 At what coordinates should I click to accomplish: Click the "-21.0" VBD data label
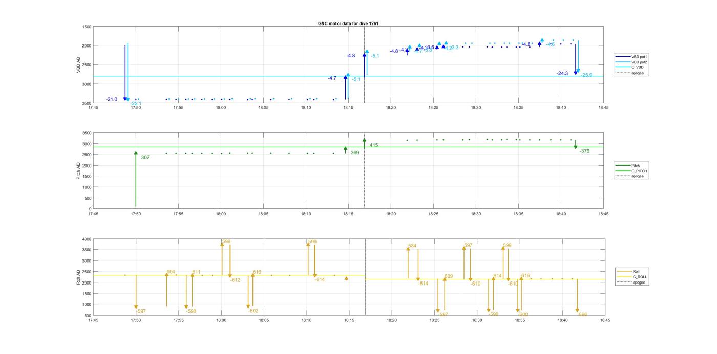tap(112, 99)
